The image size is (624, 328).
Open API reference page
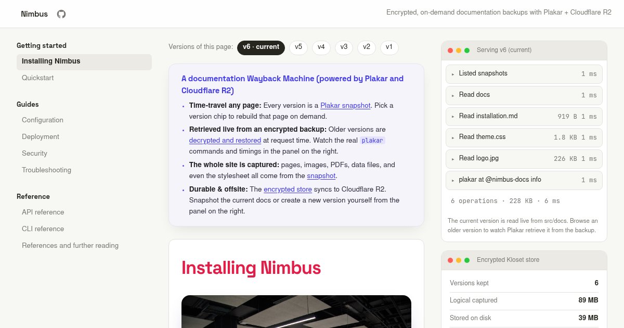click(x=84, y=212)
